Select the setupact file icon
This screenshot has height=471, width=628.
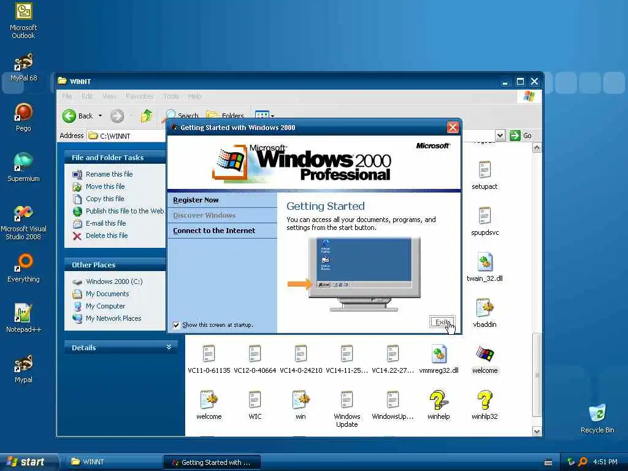484,175
